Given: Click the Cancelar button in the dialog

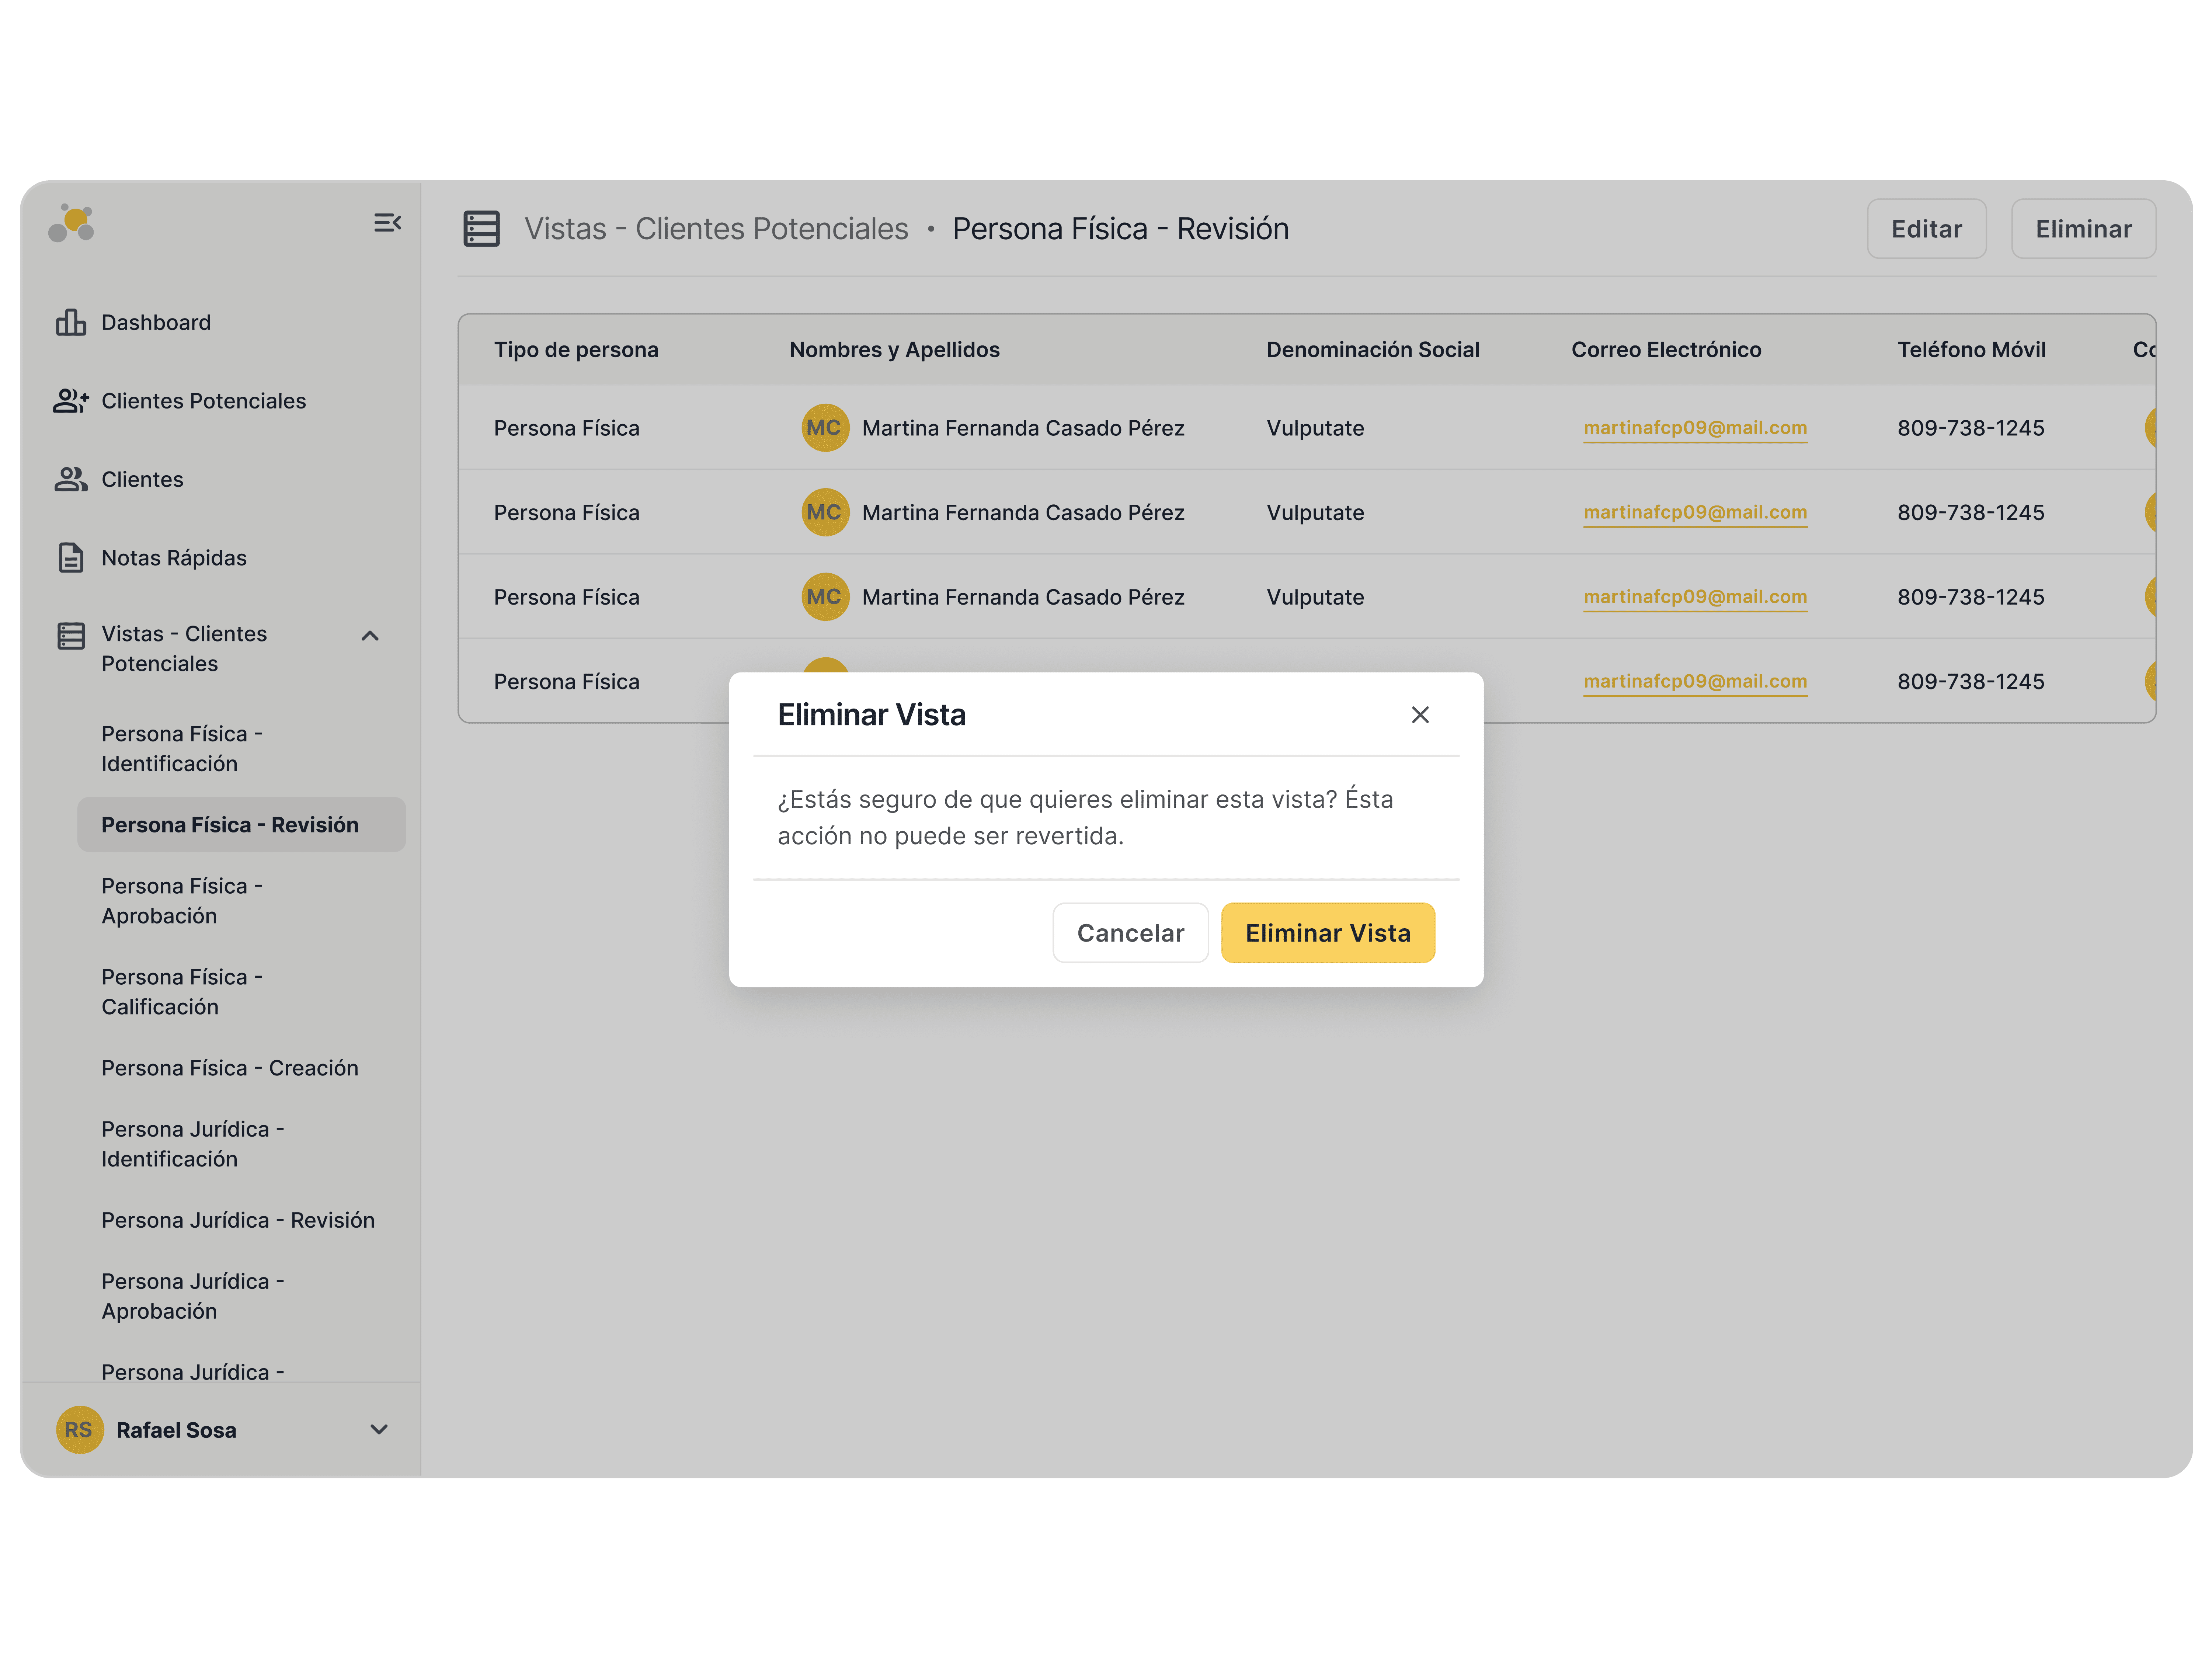Looking at the screenshot, I should (1131, 933).
